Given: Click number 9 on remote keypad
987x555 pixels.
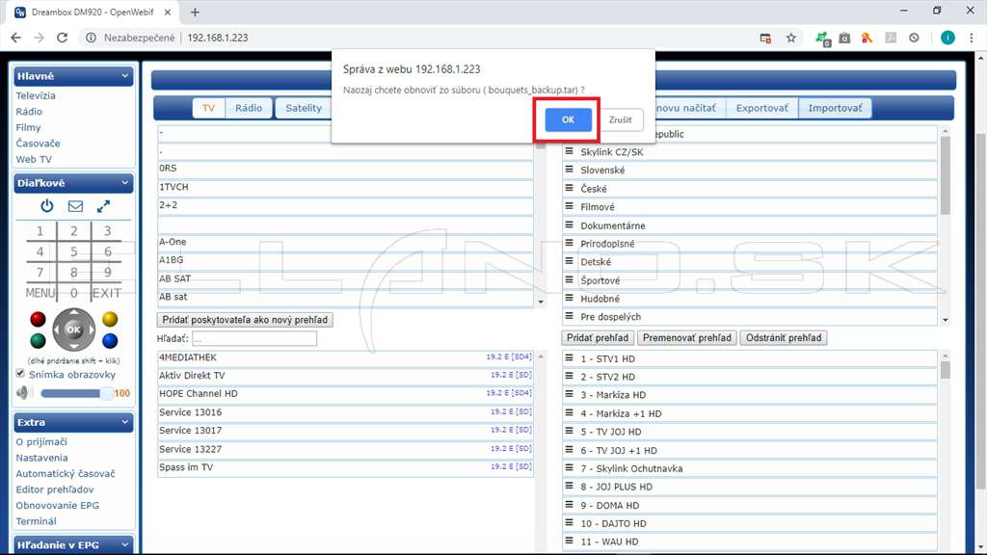Looking at the screenshot, I should (108, 273).
